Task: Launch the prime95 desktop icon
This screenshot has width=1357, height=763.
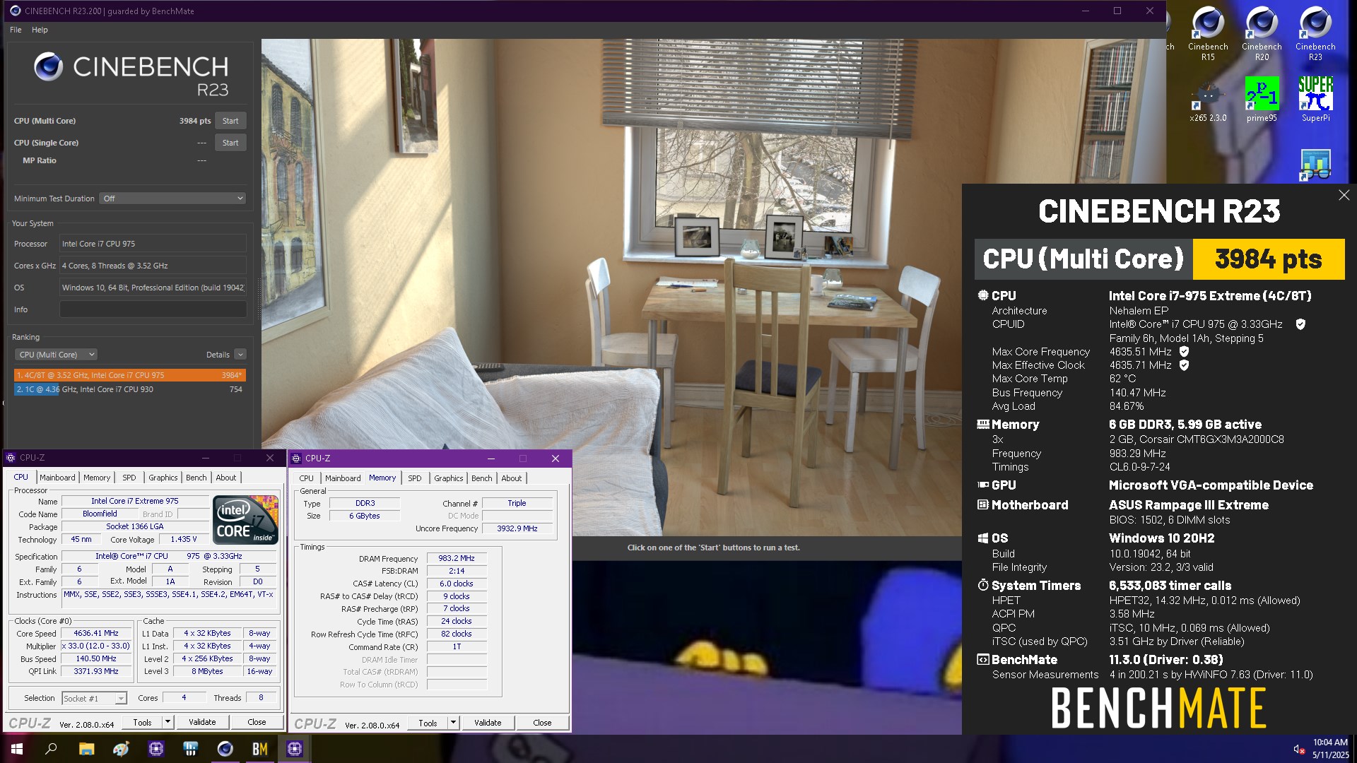Action: click(1262, 100)
